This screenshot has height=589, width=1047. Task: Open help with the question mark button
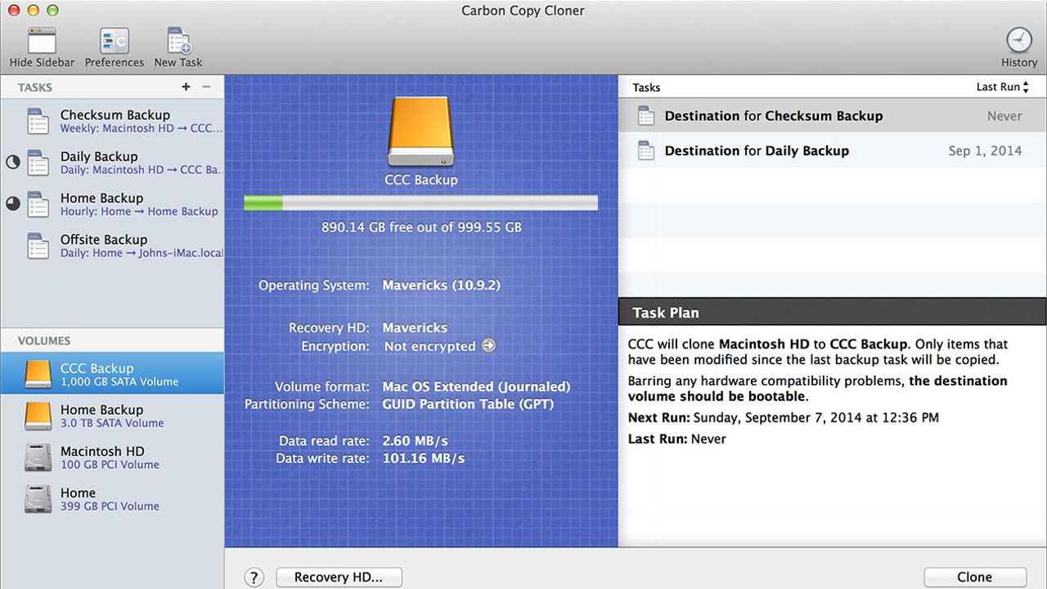pyautogui.click(x=254, y=577)
